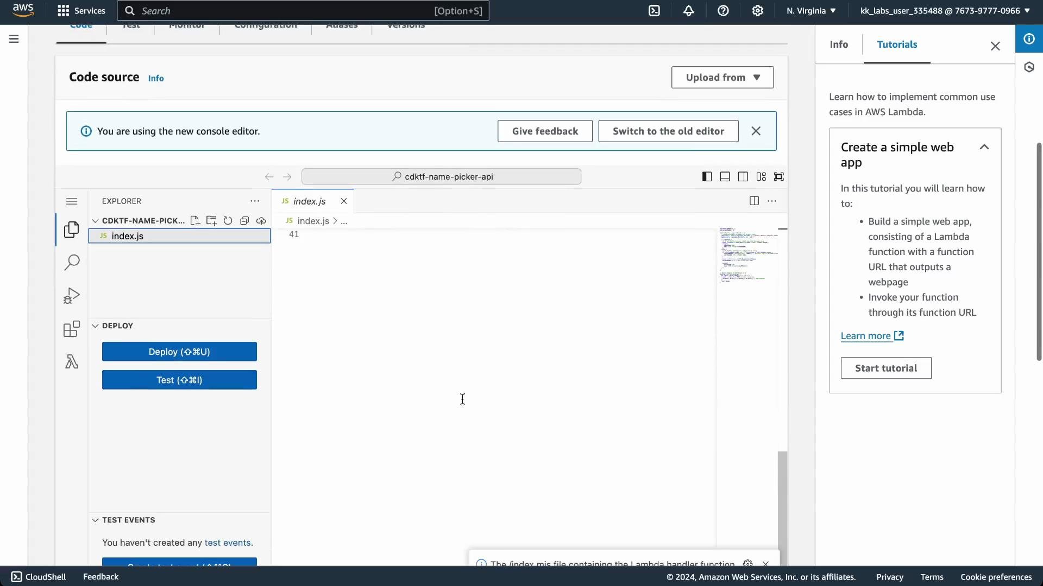Viewport: 1043px width, 586px height.
Task: Toggle the blue info panel icon
Action: (1029, 39)
